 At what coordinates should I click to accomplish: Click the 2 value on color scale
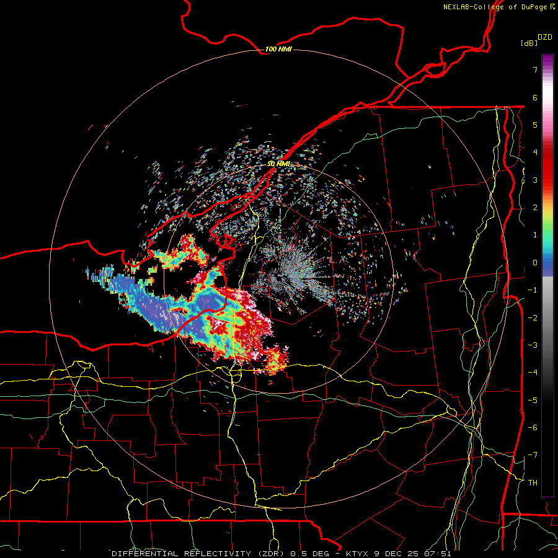coord(535,208)
